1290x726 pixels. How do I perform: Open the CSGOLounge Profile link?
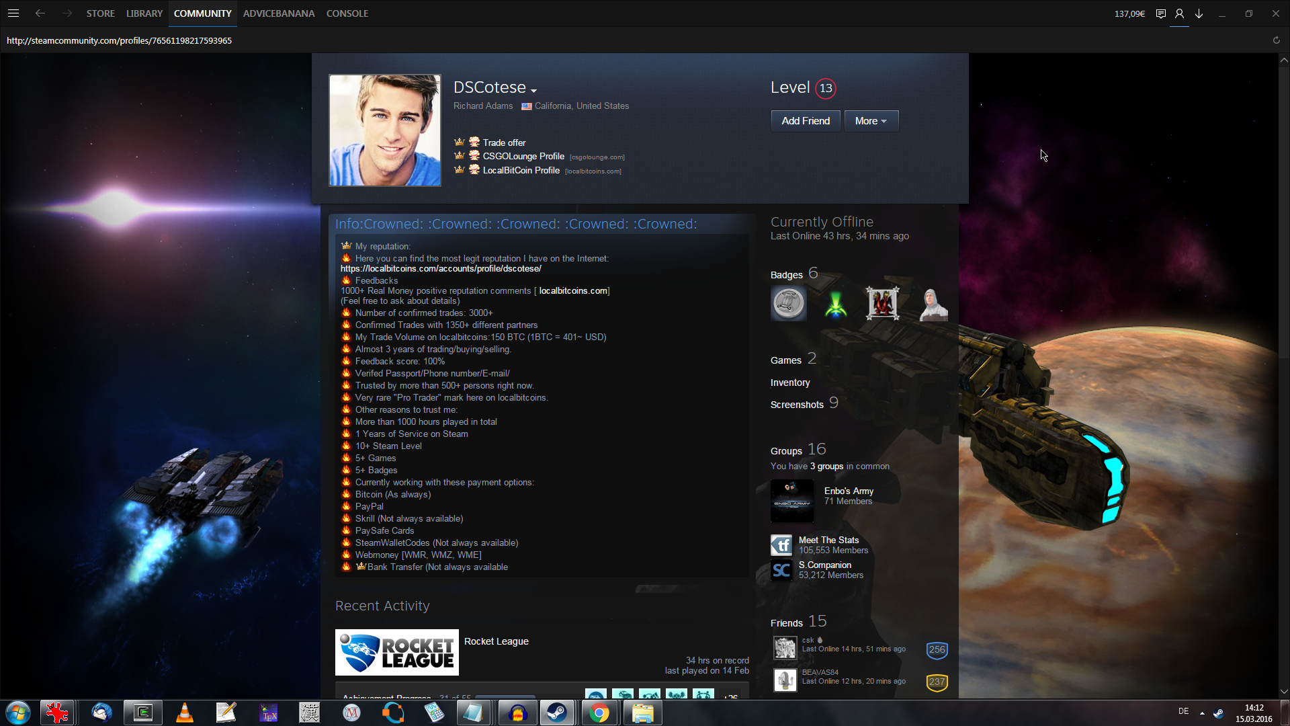[523, 157]
